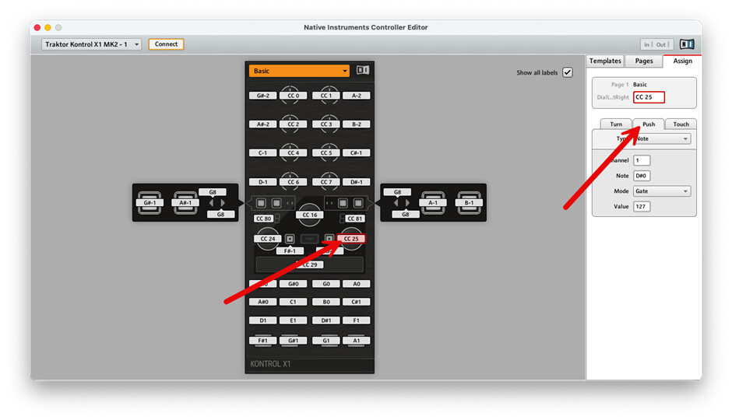Select the F#1 pad button

pos(262,341)
